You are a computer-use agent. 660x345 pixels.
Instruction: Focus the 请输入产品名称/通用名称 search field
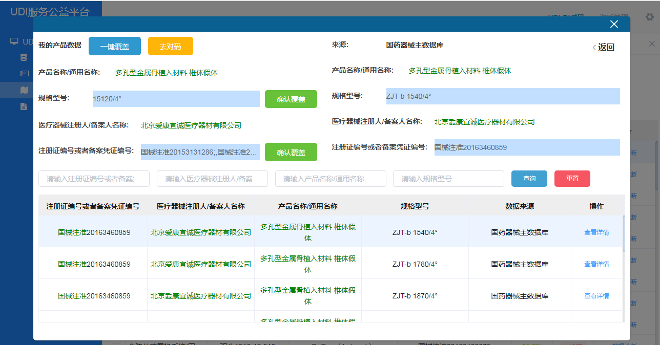tap(331, 179)
